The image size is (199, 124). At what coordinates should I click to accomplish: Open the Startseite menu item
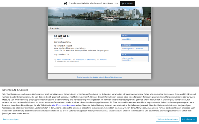coord(54,28)
